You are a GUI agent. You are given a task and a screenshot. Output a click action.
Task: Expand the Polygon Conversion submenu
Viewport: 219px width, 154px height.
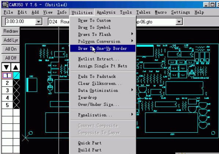(x=103, y=42)
